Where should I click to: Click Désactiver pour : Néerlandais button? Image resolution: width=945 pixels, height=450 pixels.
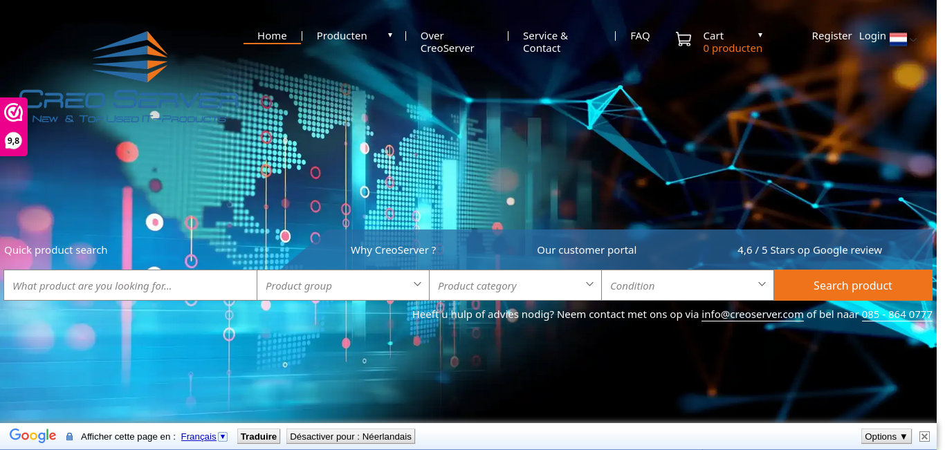351,436
